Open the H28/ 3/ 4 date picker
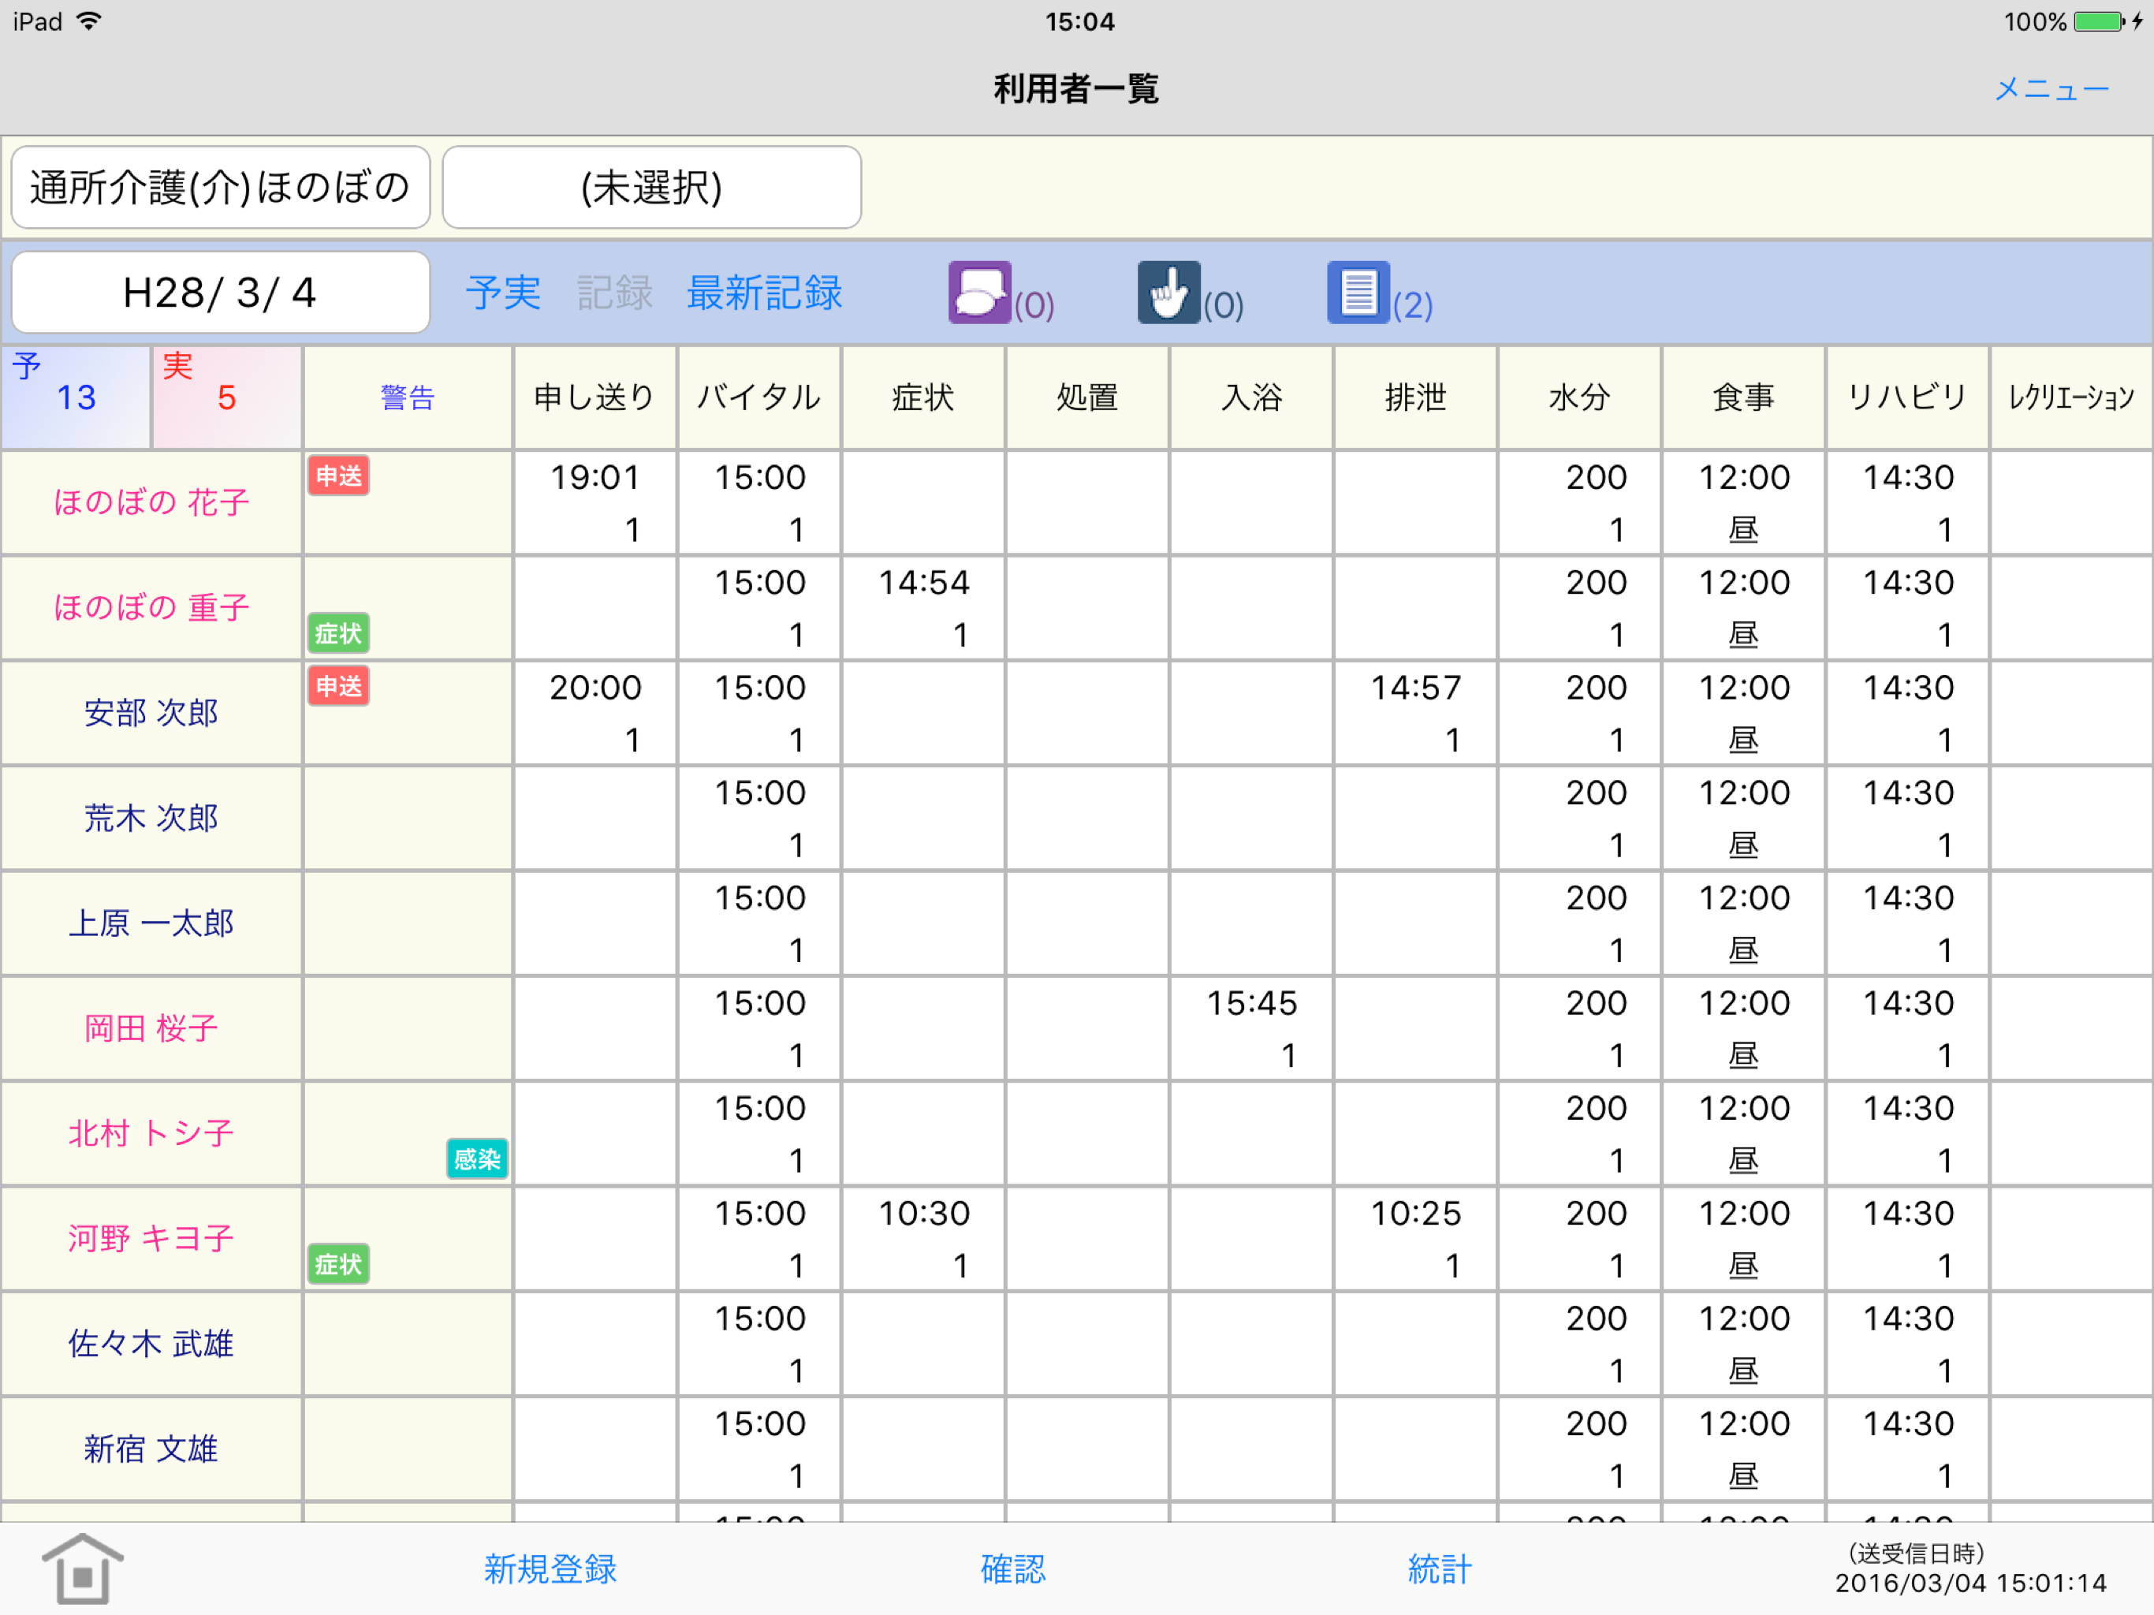 click(x=221, y=293)
